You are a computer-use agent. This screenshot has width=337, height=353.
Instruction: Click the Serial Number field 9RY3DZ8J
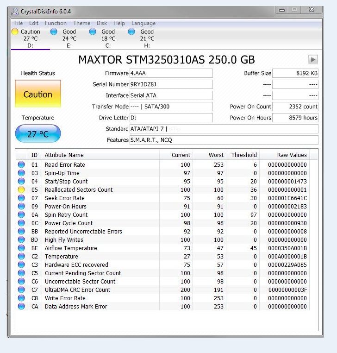171,84
